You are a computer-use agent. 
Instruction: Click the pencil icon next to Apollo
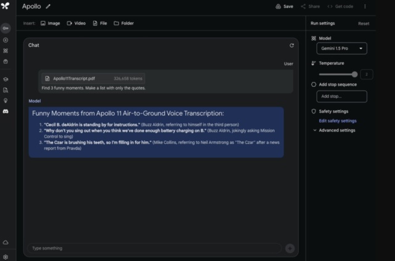48,6
